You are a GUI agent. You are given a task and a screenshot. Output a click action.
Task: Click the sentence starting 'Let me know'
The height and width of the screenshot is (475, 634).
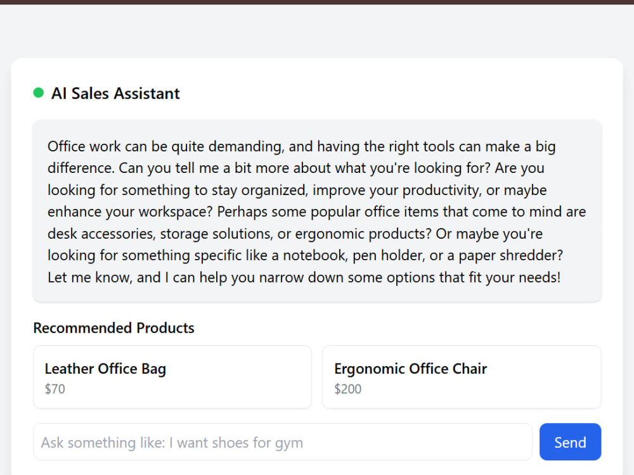[304, 277]
